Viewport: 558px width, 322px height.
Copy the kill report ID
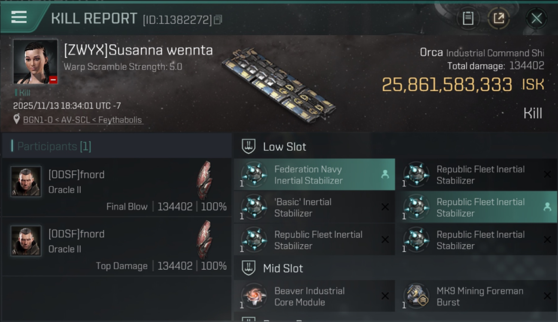218,20
